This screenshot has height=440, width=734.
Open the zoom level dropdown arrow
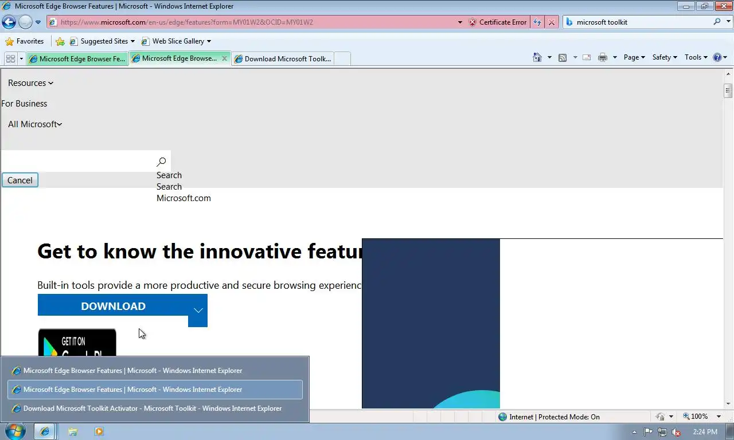(x=719, y=417)
